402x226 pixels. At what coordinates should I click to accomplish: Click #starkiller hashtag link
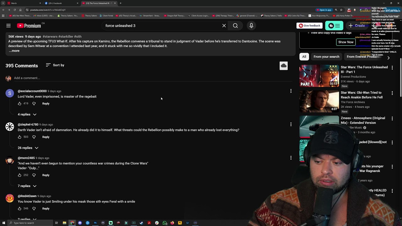[x=66, y=36]
